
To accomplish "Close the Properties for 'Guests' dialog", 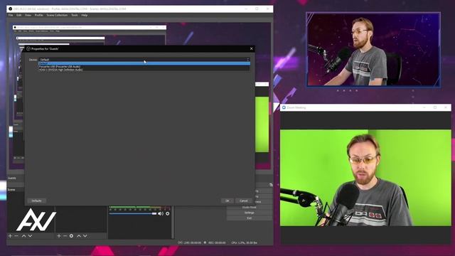I will (x=251, y=49).
